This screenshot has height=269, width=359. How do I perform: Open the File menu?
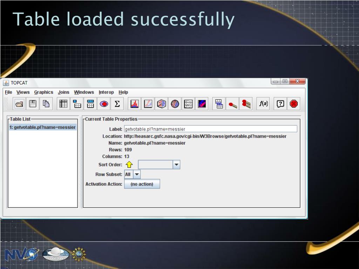(8, 92)
